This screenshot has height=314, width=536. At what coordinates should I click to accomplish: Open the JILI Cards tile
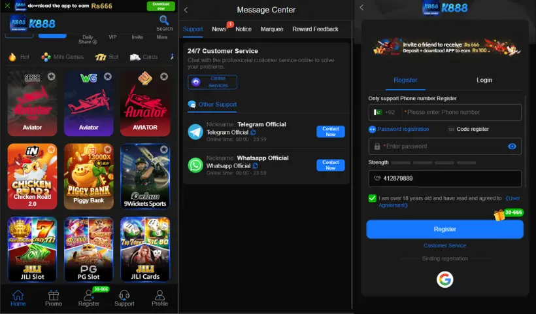[x=145, y=249]
